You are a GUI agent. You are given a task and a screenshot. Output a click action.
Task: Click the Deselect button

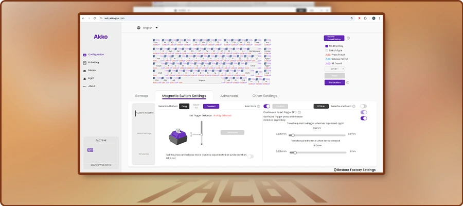pos(211,107)
